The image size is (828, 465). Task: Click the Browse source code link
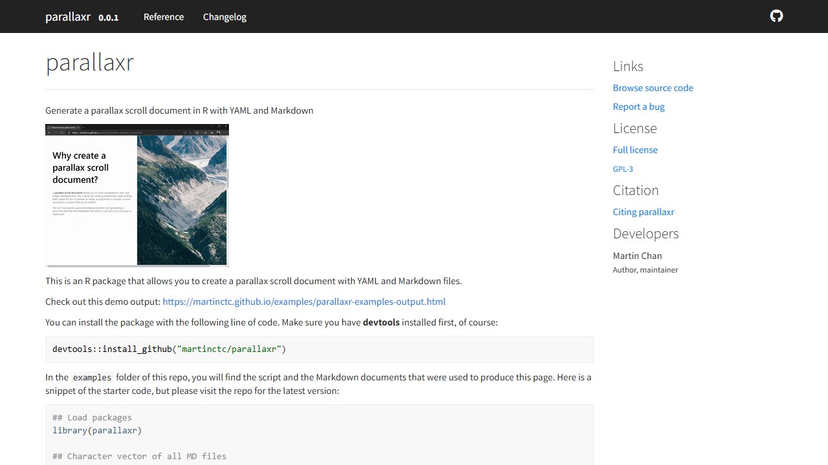click(653, 88)
